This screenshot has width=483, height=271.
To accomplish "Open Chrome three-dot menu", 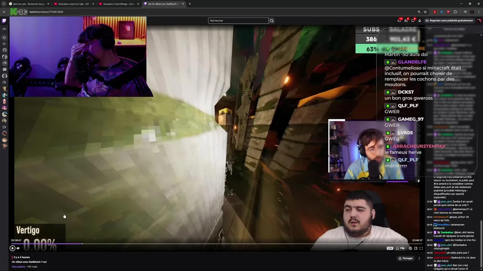I will point(478,12).
